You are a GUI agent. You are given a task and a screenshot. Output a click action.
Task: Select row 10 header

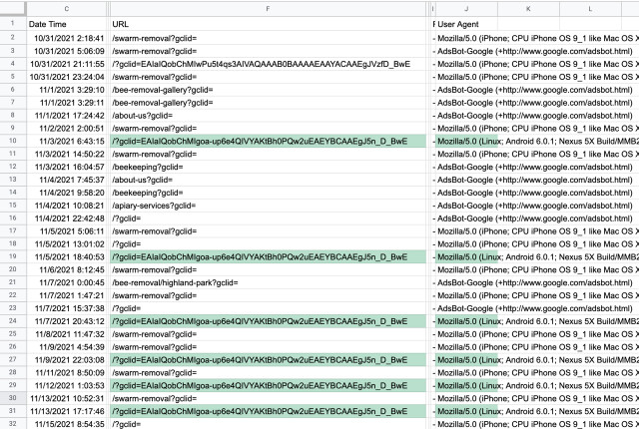[x=12, y=141]
